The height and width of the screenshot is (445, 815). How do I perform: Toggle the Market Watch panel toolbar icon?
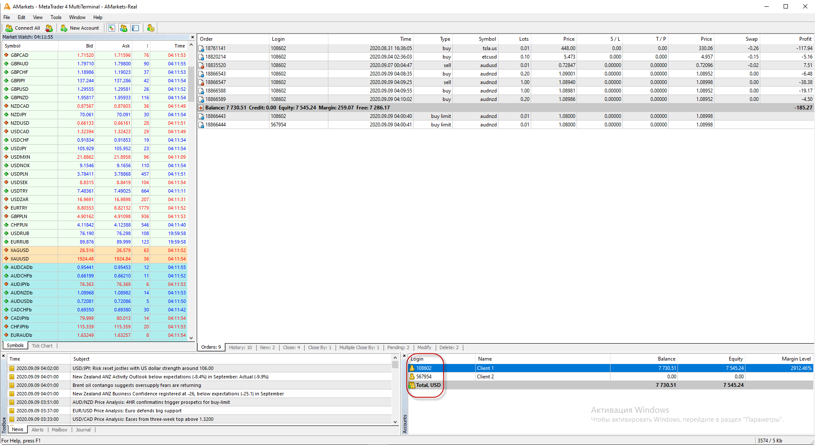[111, 28]
